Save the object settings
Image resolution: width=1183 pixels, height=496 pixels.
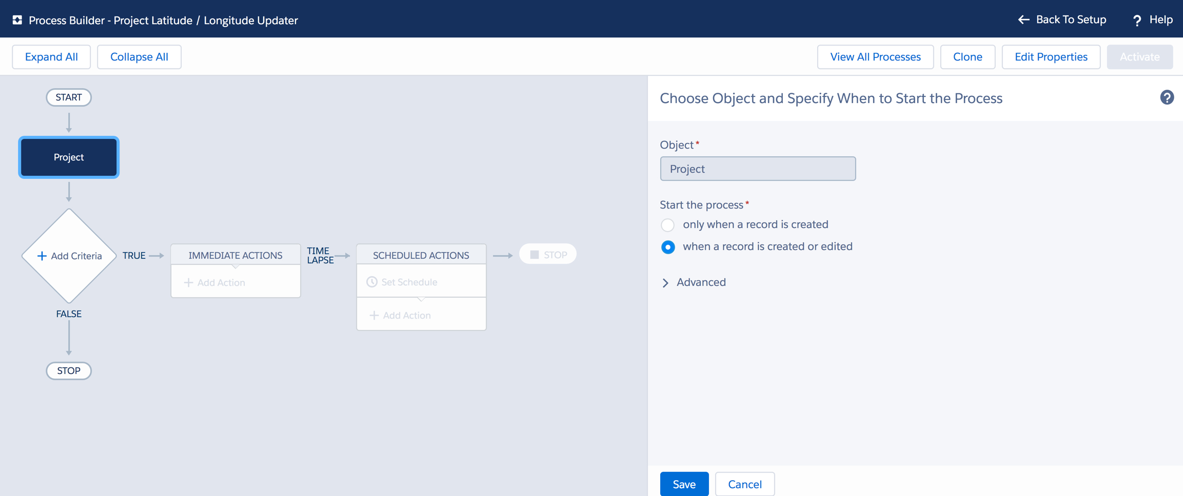pos(684,484)
